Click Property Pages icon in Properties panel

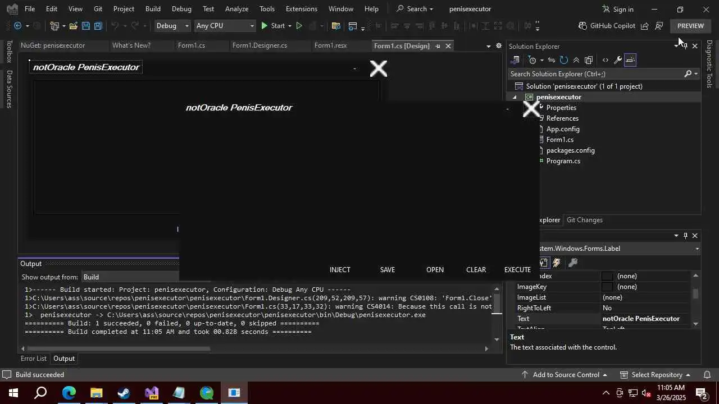coord(573,263)
